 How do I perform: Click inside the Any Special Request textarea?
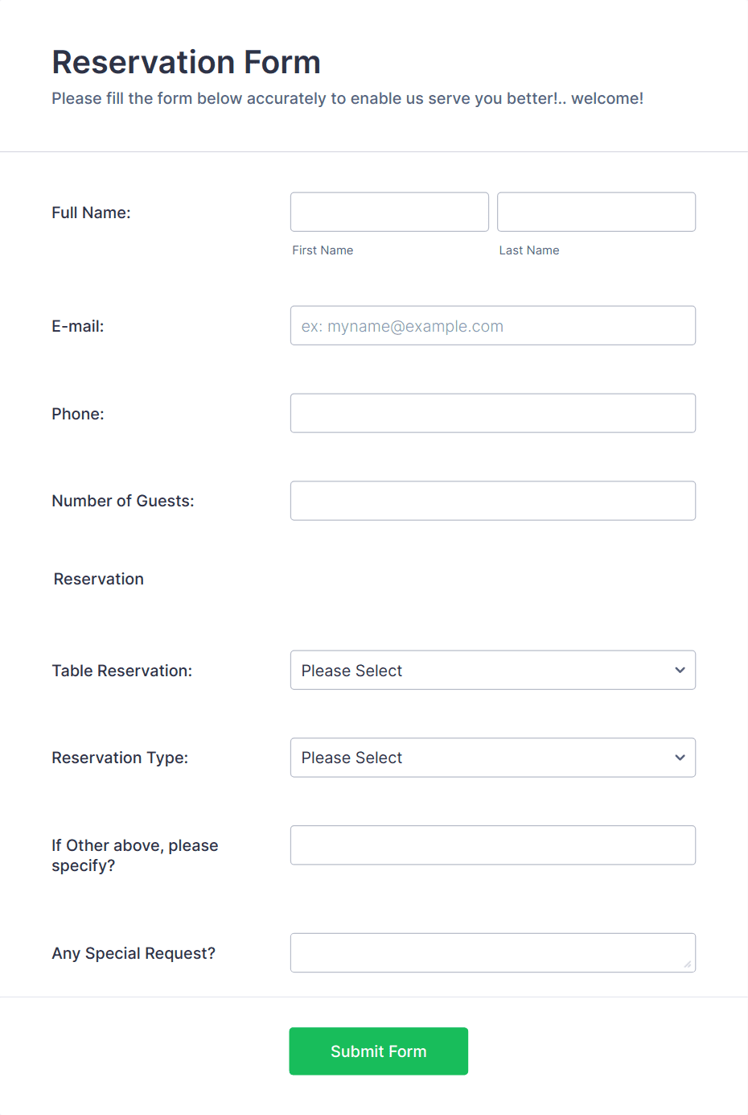pyautogui.click(x=493, y=953)
